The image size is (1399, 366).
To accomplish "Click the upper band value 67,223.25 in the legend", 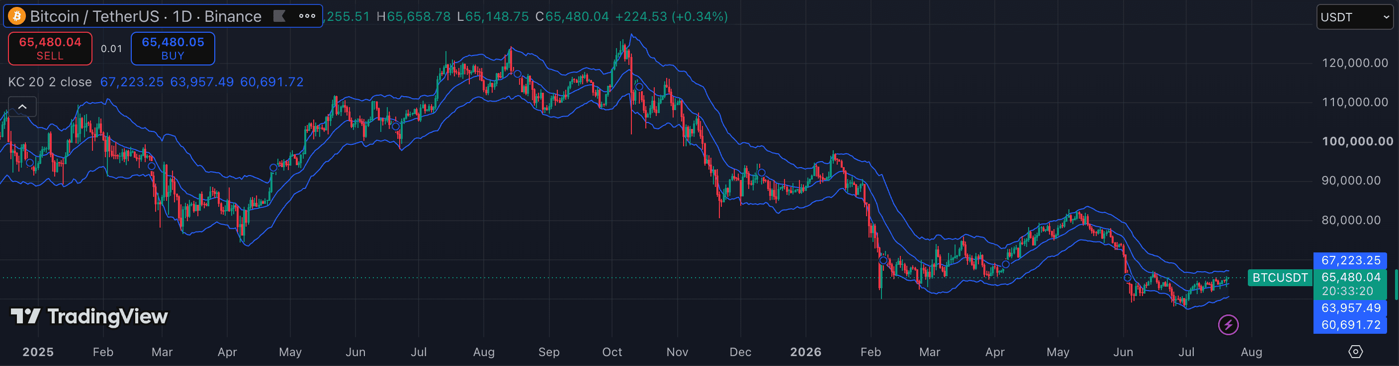I will coord(132,82).
